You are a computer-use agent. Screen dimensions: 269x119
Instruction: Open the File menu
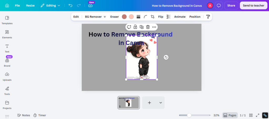tap(17, 6)
